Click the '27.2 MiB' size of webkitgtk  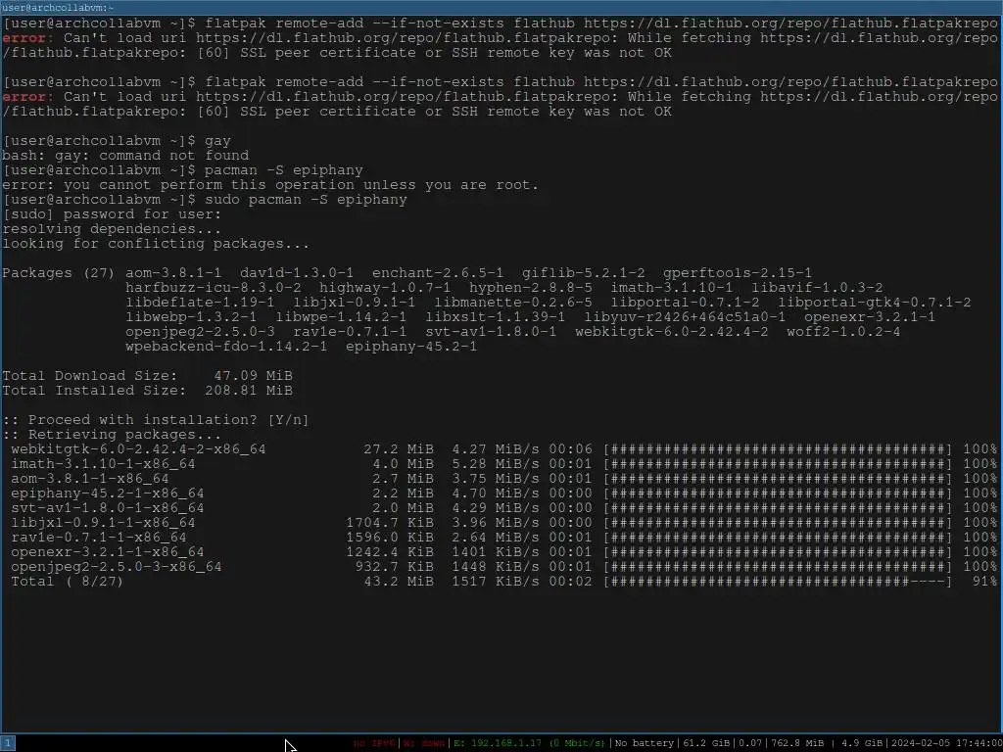click(x=398, y=449)
